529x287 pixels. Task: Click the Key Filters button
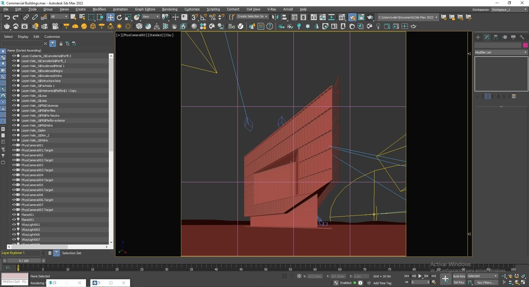click(x=486, y=282)
